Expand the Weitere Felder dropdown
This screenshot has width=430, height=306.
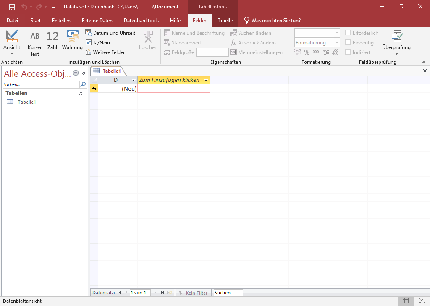(107, 52)
